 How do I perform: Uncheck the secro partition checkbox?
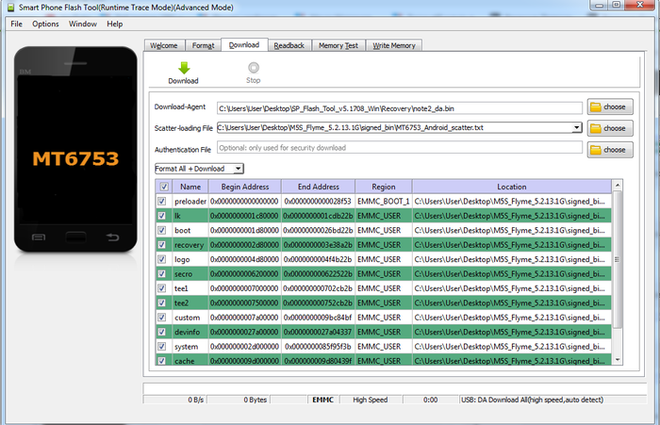pos(161,274)
